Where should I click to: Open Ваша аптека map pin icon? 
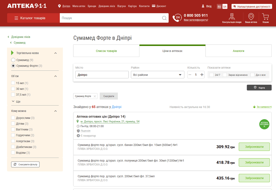point(251,17)
